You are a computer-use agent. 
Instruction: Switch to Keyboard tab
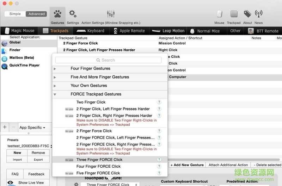[x=91, y=31]
